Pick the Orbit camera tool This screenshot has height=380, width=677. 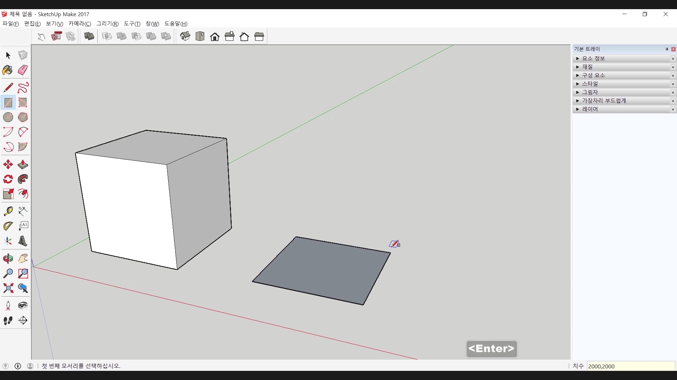pos(8,259)
